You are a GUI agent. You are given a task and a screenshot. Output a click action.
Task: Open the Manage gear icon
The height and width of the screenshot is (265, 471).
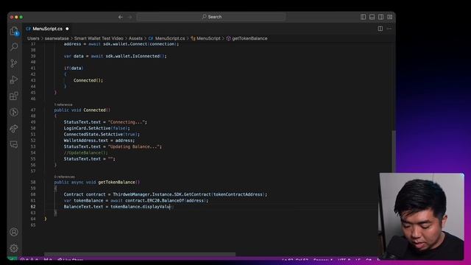coord(14,248)
